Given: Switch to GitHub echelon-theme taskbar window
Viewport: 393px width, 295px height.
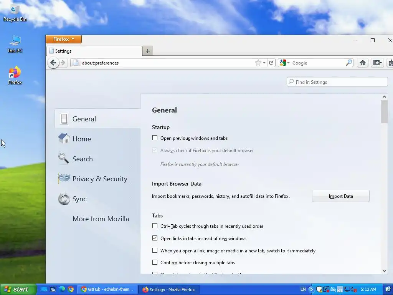Looking at the screenshot, I should tap(107, 290).
